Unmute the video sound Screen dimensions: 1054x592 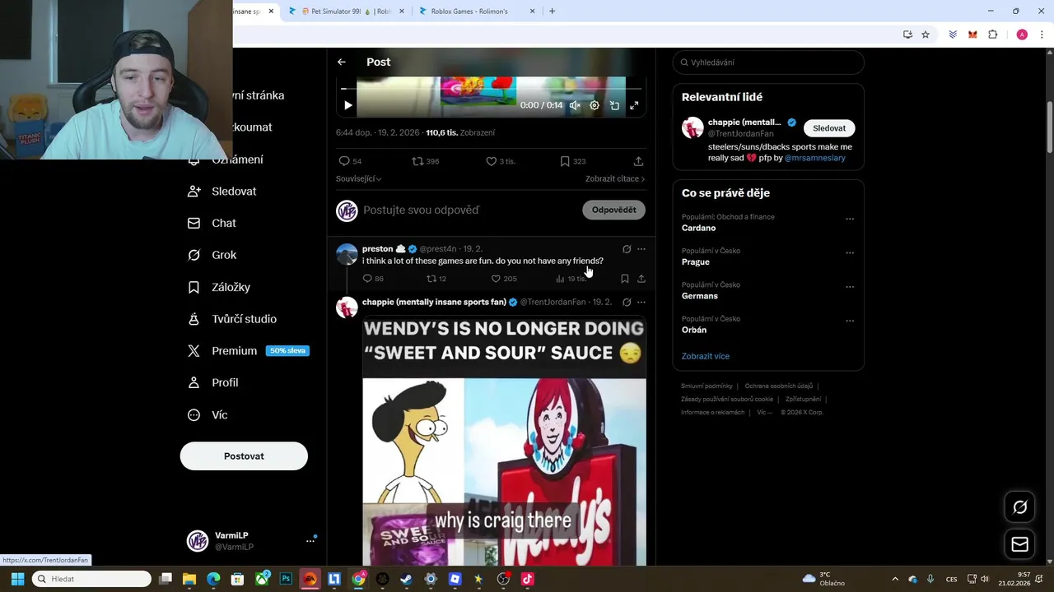click(575, 105)
